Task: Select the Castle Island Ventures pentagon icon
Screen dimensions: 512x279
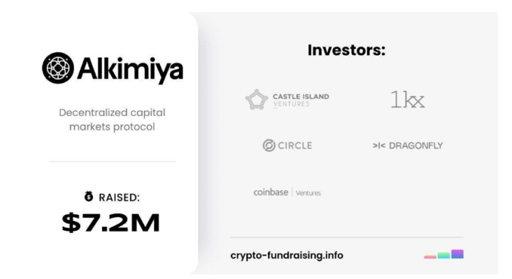Action: [257, 100]
